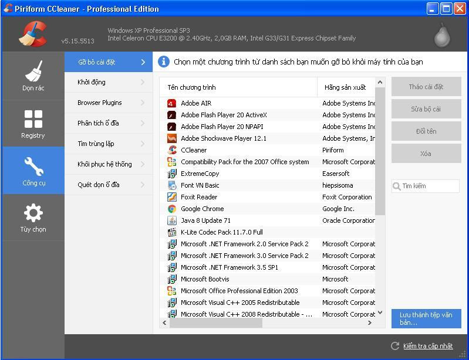
Task: Open Kiểm tra cập nhật link
Action: point(428,346)
